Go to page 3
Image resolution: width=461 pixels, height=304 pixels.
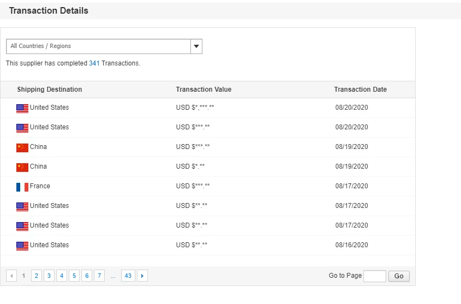point(49,276)
